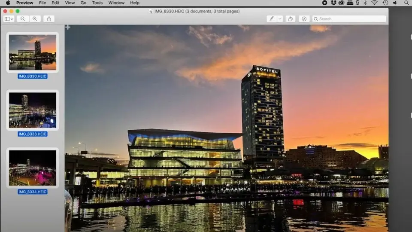
Task: Open the Preview application menu
Action: coord(25,3)
